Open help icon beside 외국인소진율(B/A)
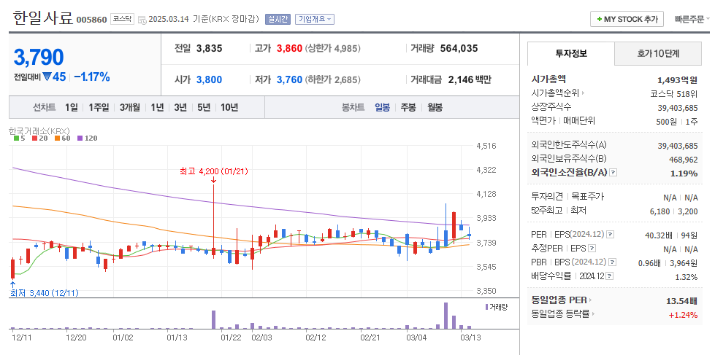The width and height of the screenshot is (715, 355). pos(613,173)
